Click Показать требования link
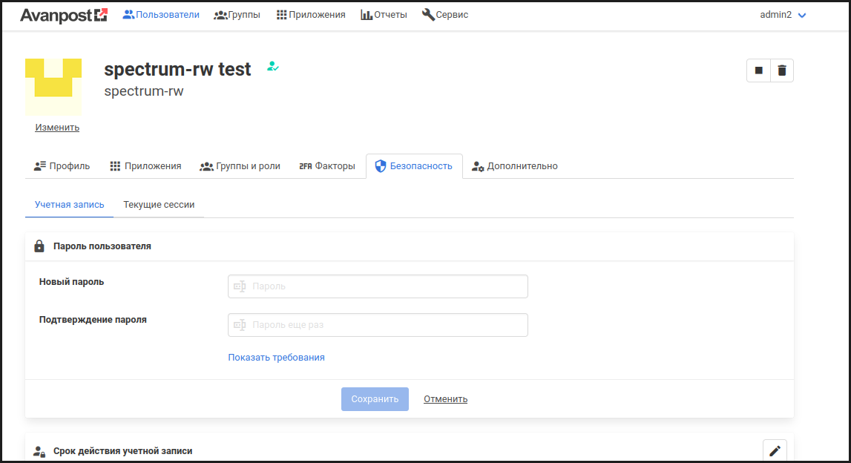The width and height of the screenshot is (851, 463). 276,357
